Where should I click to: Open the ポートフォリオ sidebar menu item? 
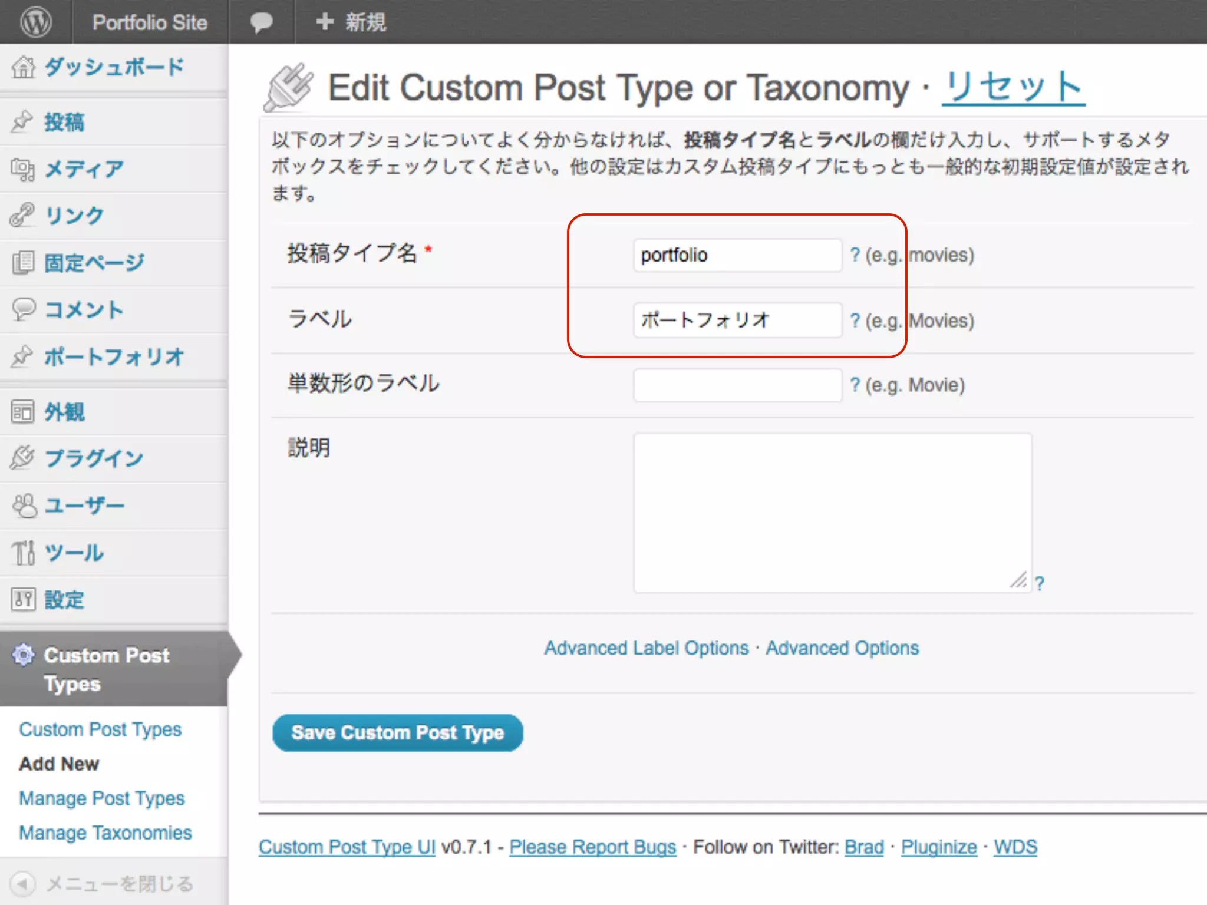click(114, 357)
